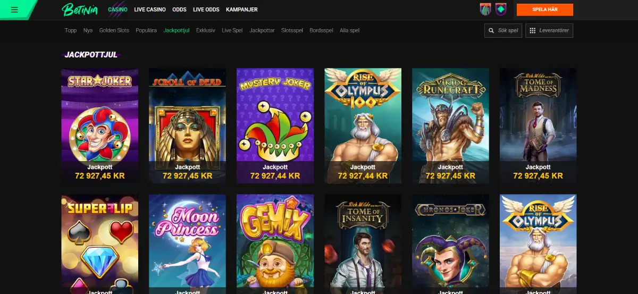Screen dimensions: 638x294
Task: Open LIVE ODDS
Action: click(206, 10)
